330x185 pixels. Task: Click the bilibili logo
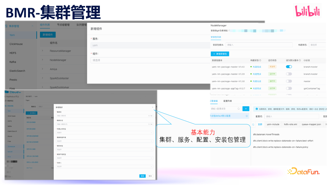(307, 11)
